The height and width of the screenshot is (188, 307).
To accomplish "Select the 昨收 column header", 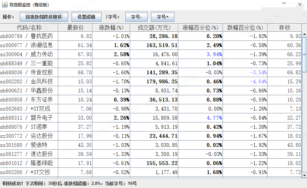I will 285,28.
